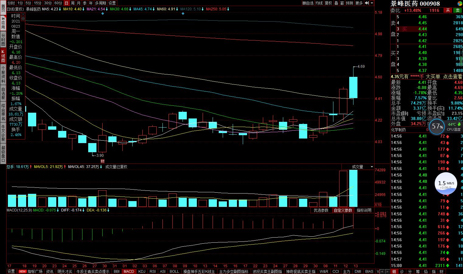Click the 4.69 high price label on chart

(361, 66)
